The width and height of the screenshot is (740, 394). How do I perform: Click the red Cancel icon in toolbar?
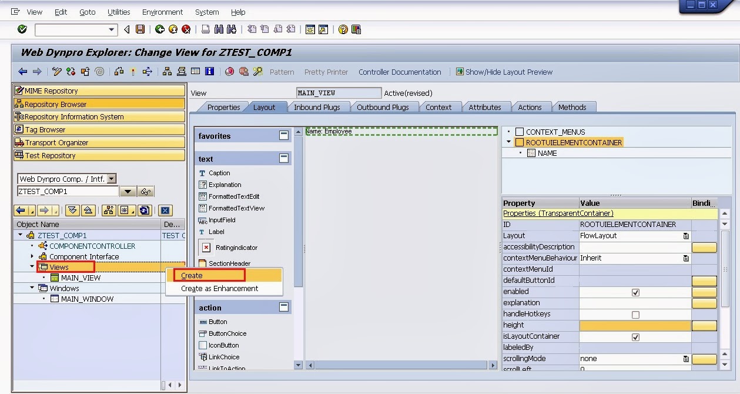coord(186,29)
